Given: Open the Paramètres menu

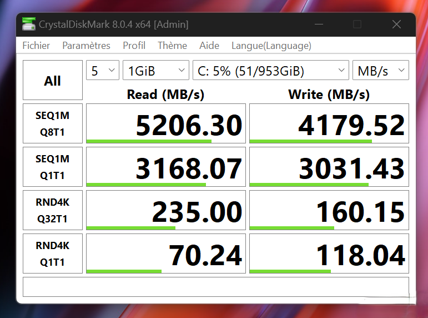Looking at the screenshot, I should [86, 46].
